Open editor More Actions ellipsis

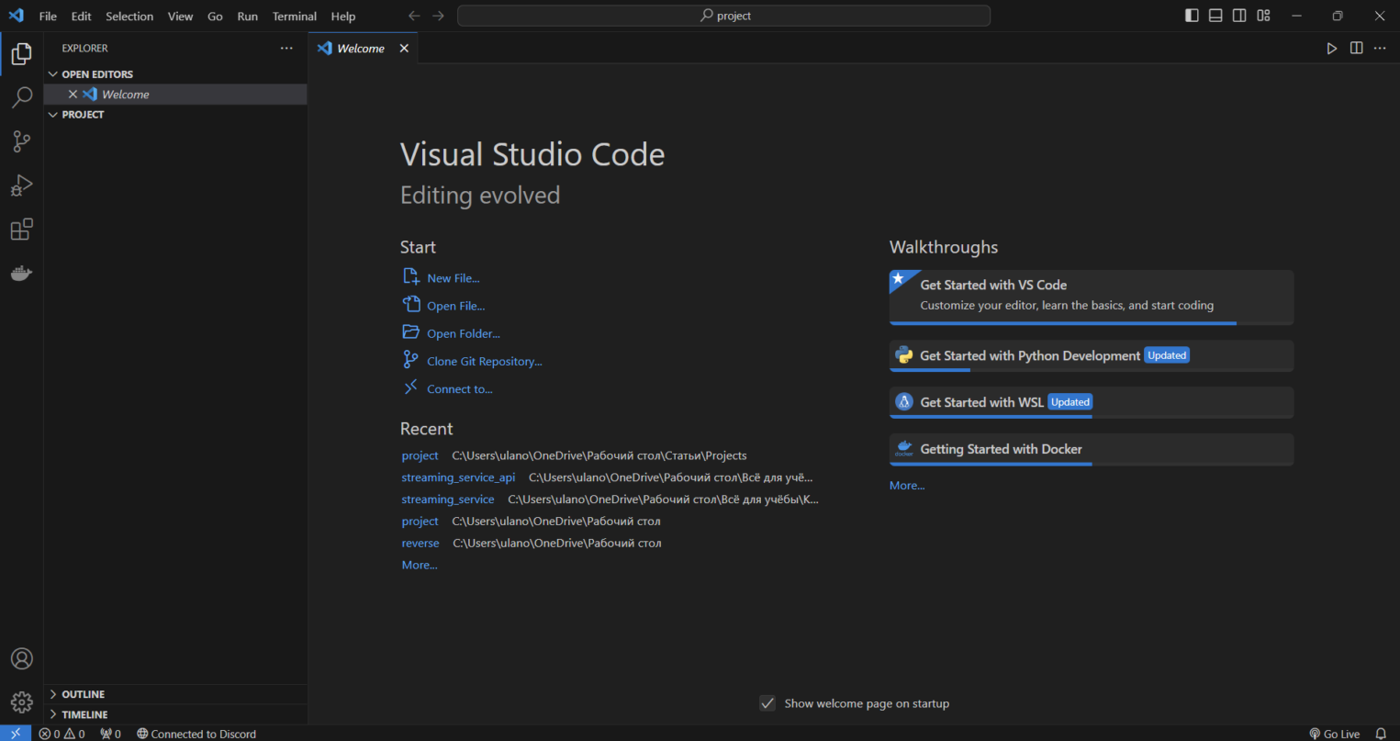click(x=1380, y=49)
